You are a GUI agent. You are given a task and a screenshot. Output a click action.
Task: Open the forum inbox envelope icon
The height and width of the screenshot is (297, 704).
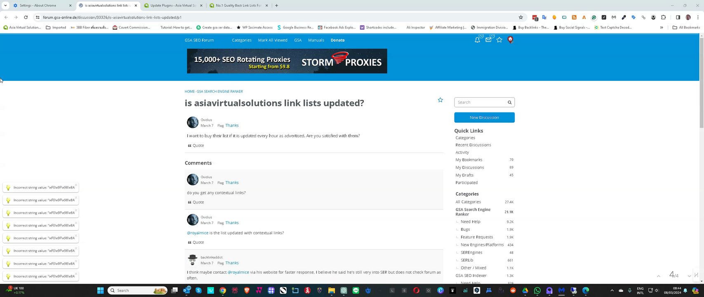pyautogui.click(x=488, y=40)
